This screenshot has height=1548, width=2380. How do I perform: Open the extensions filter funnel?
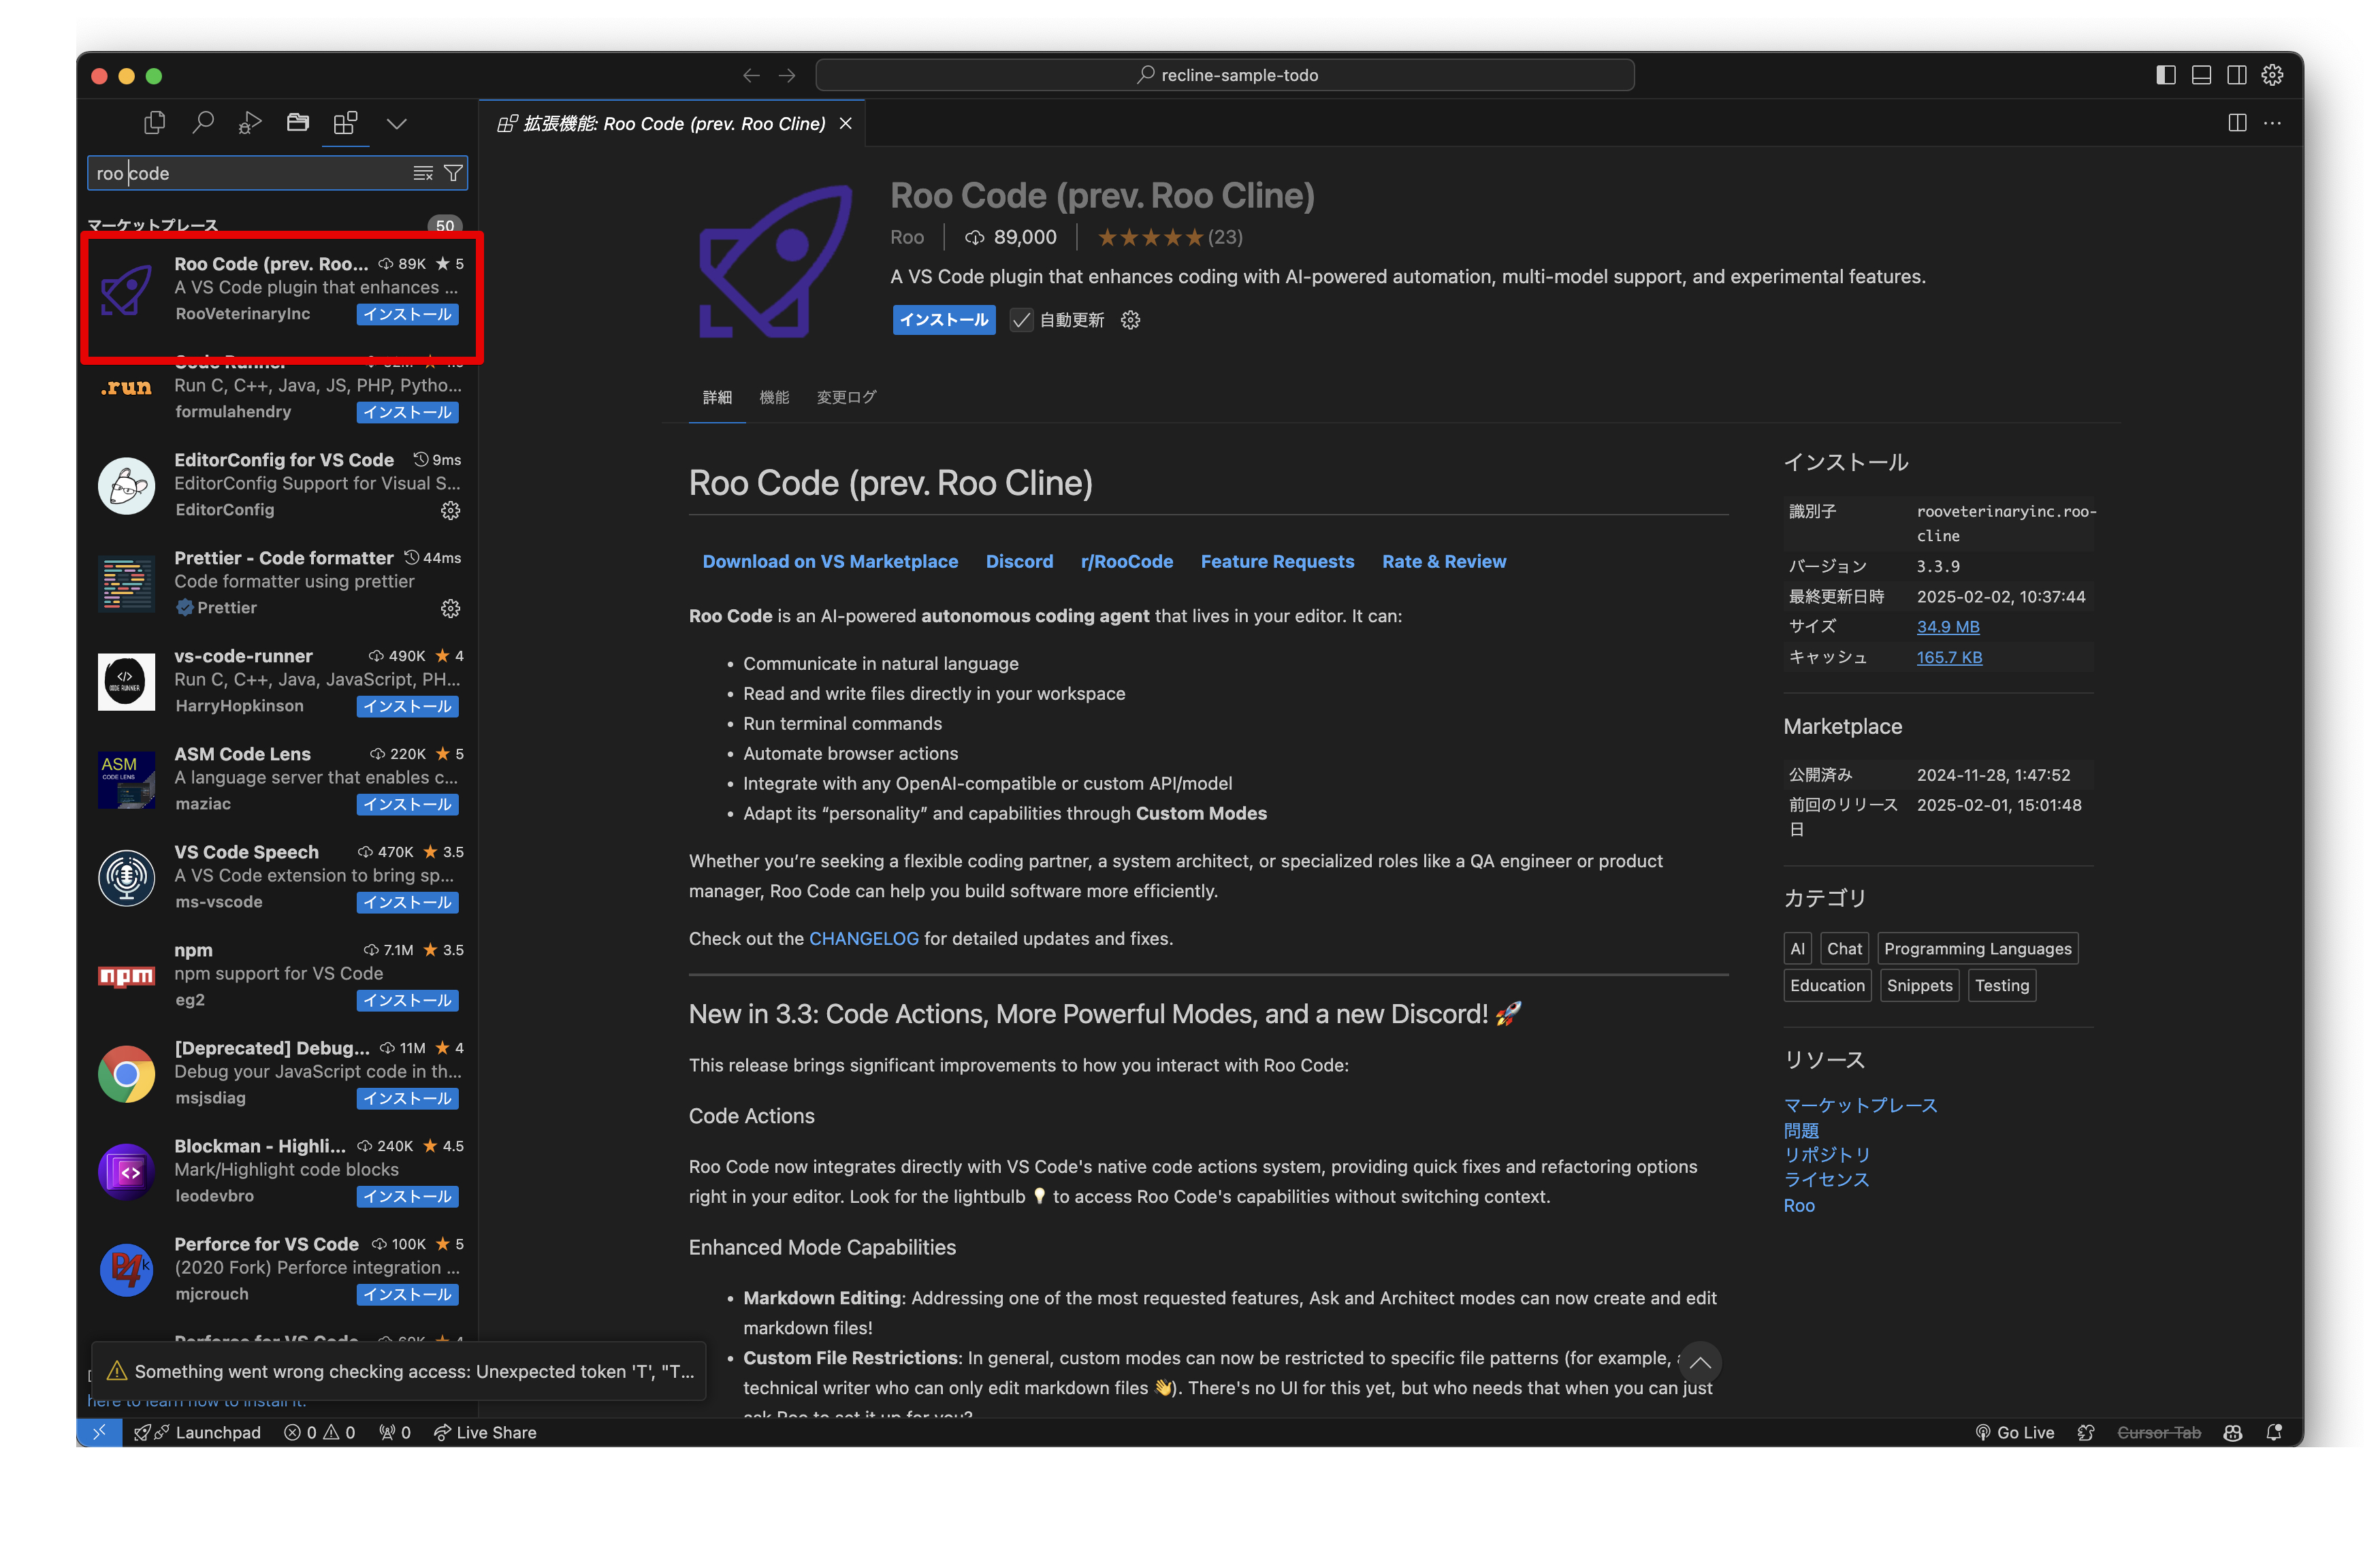click(x=453, y=173)
